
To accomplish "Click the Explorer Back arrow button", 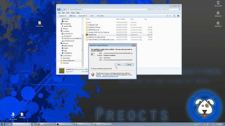I will coord(59,9).
